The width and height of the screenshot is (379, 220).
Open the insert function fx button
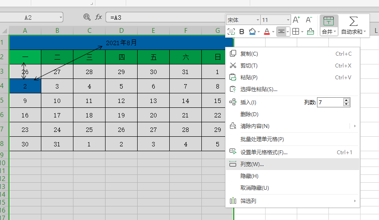tap(98, 17)
